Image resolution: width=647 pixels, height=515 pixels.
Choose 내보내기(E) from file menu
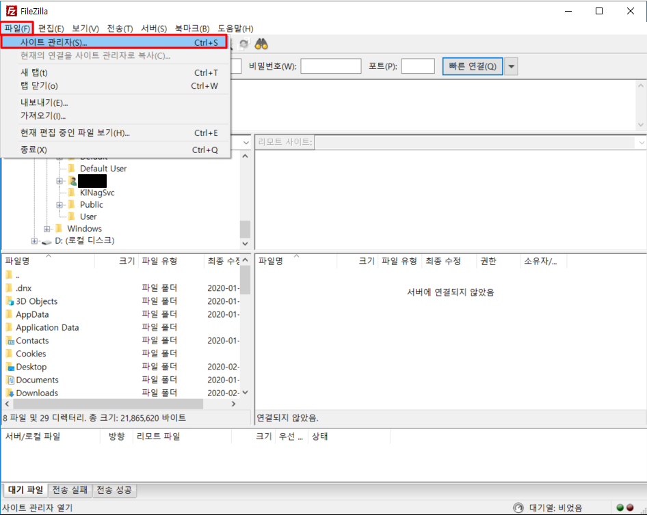tap(116, 102)
